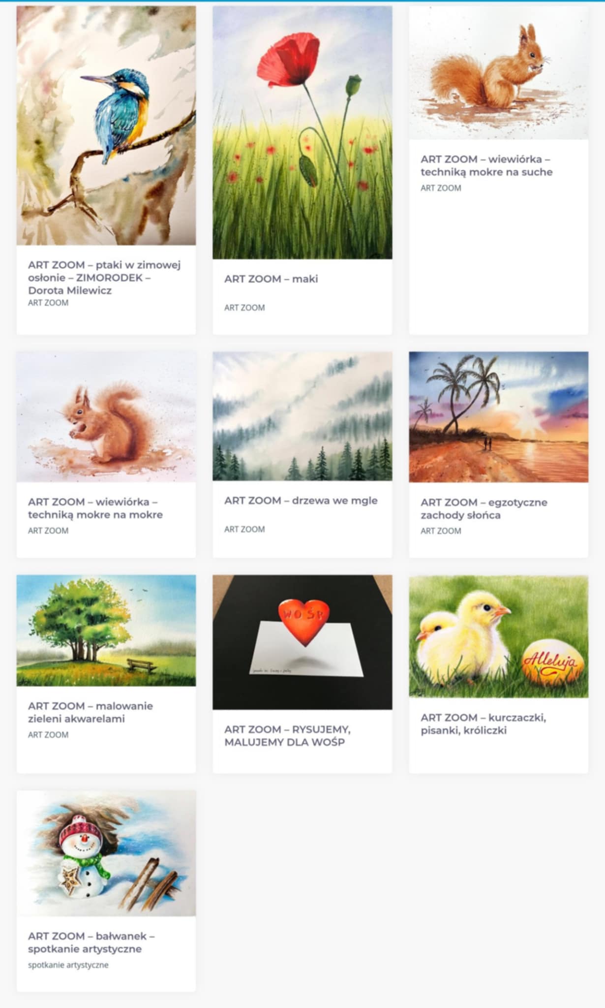
Task: Open 'ptaki w zimowej osłonie – ZIMORODEK' title link
Action: 104,278
